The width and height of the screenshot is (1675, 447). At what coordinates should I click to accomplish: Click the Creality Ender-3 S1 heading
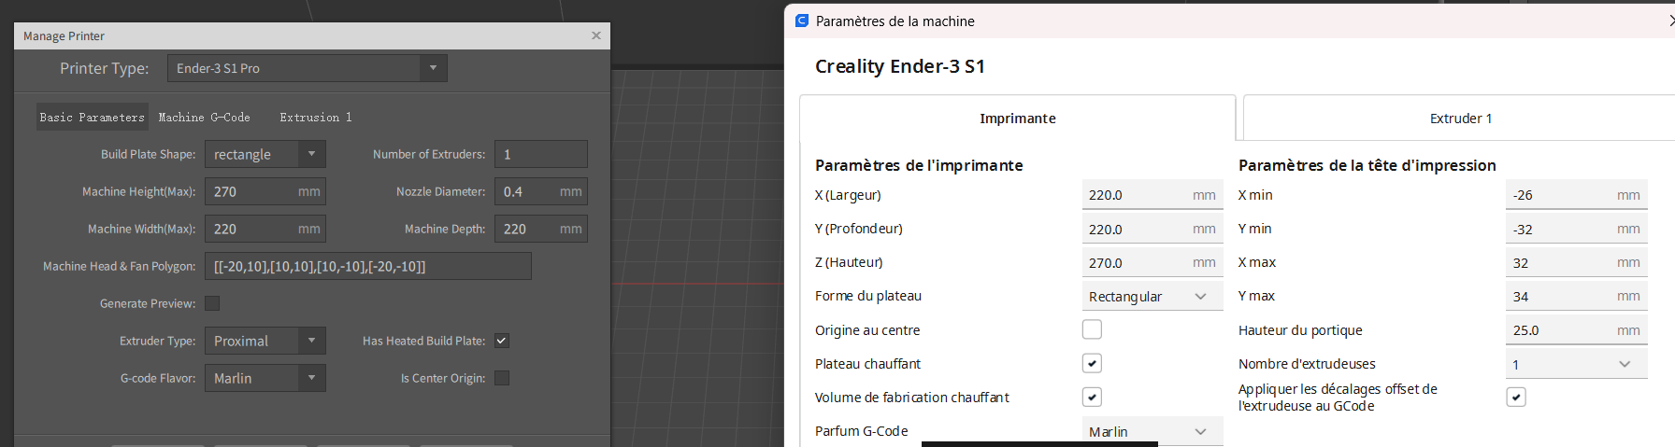pyautogui.click(x=900, y=66)
